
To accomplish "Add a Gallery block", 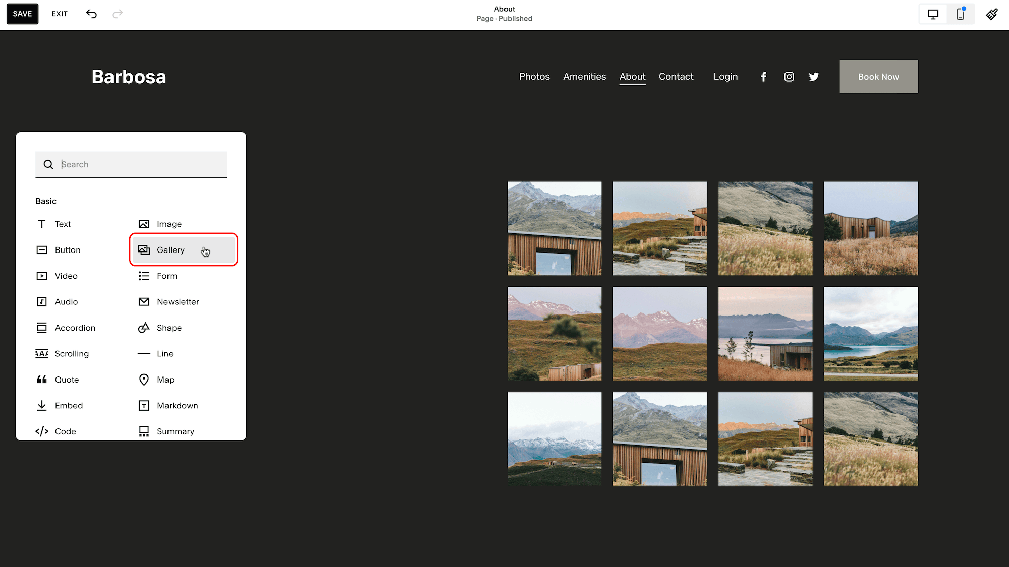I will click(x=171, y=249).
